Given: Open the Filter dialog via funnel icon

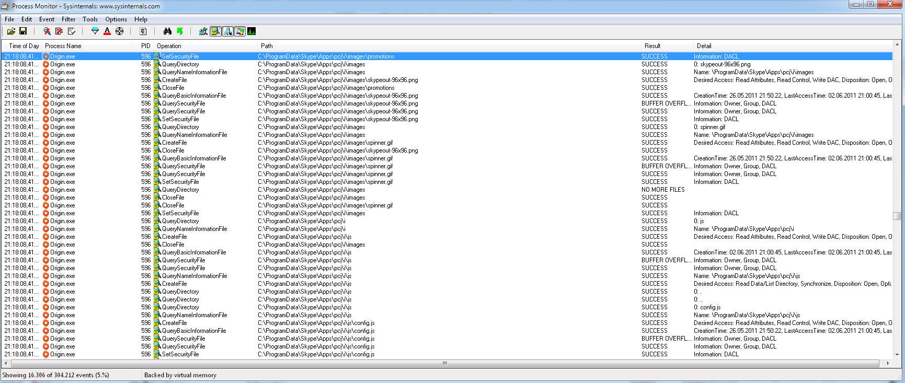Looking at the screenshot, I should (95, 31).
